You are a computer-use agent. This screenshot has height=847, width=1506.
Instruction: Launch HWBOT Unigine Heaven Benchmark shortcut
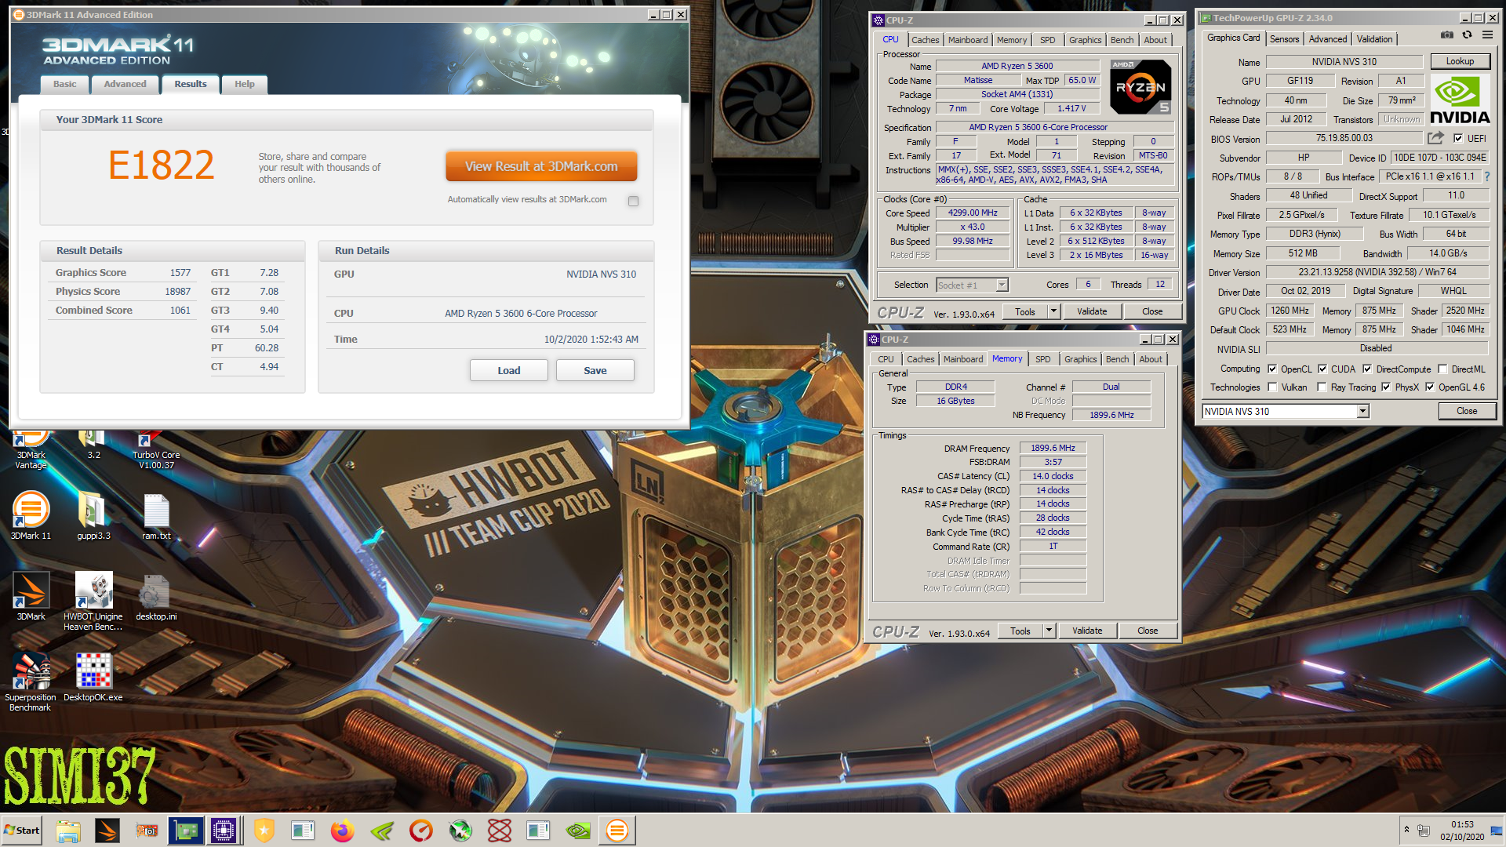pos(93,601)
